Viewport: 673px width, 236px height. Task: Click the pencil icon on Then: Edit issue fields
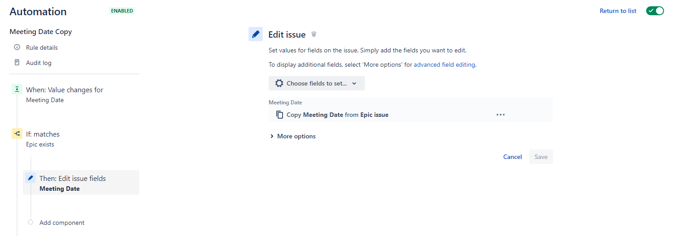pos(30,178)
